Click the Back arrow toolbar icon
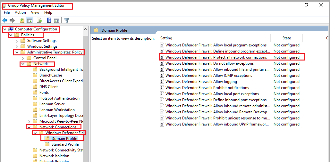The height and width of the screenshot is (162, 330). (5, 20)
